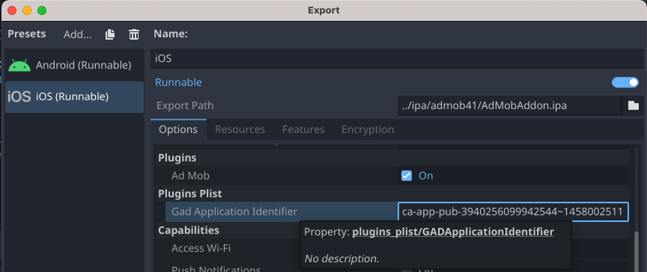This screenshot has width=647, height=272.
Task: Click the Ad Mob property label
Action: 190,176
